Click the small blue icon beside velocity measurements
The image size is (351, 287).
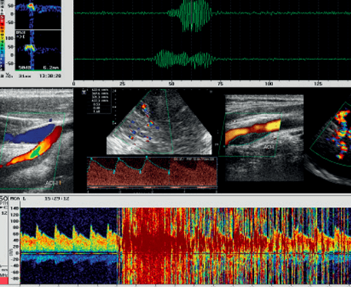(x=84, y=92)
